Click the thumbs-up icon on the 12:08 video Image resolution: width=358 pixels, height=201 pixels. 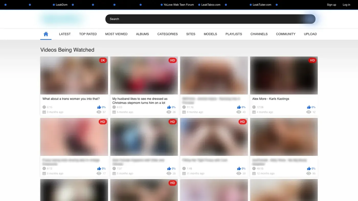(x=309, y=107)
